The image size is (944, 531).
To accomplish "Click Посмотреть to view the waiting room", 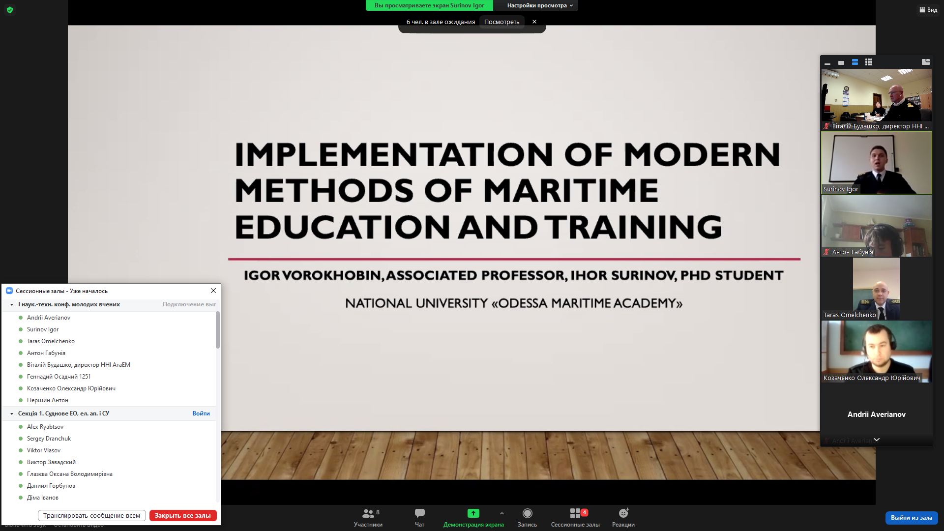I will [x=501, y=22].
